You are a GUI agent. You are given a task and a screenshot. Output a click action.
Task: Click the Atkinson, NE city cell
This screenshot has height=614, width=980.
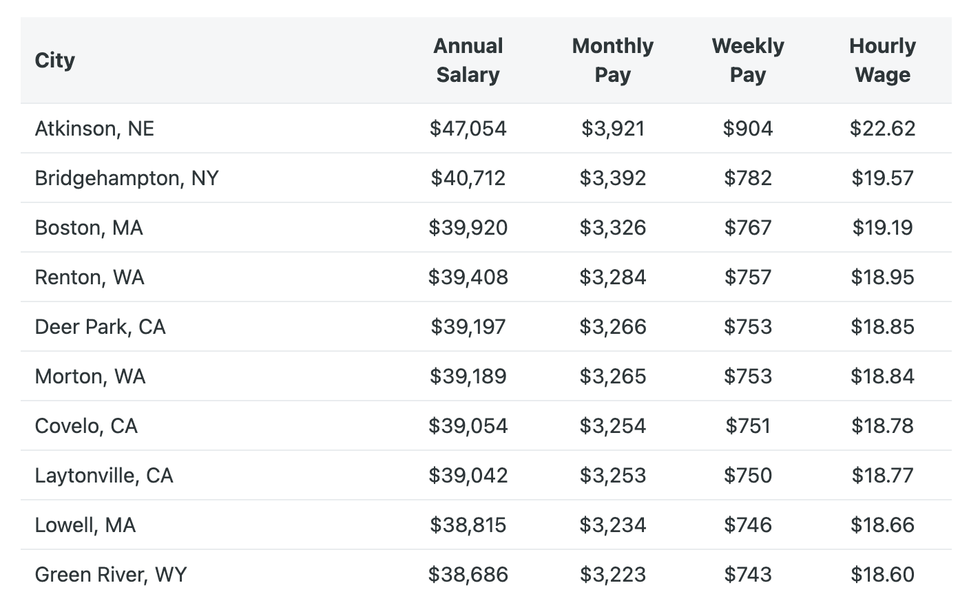tap(94, 129)
